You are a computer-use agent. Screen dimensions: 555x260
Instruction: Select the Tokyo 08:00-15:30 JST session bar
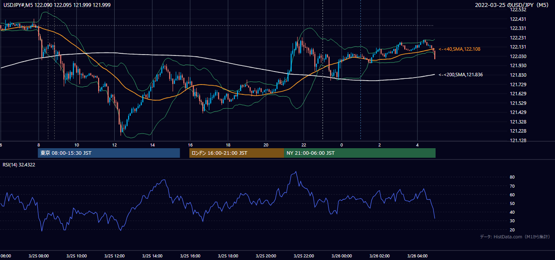109,153
